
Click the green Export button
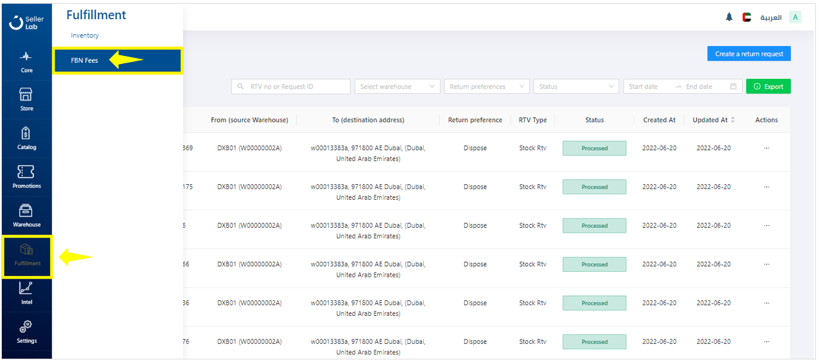(x=768, y=87)
